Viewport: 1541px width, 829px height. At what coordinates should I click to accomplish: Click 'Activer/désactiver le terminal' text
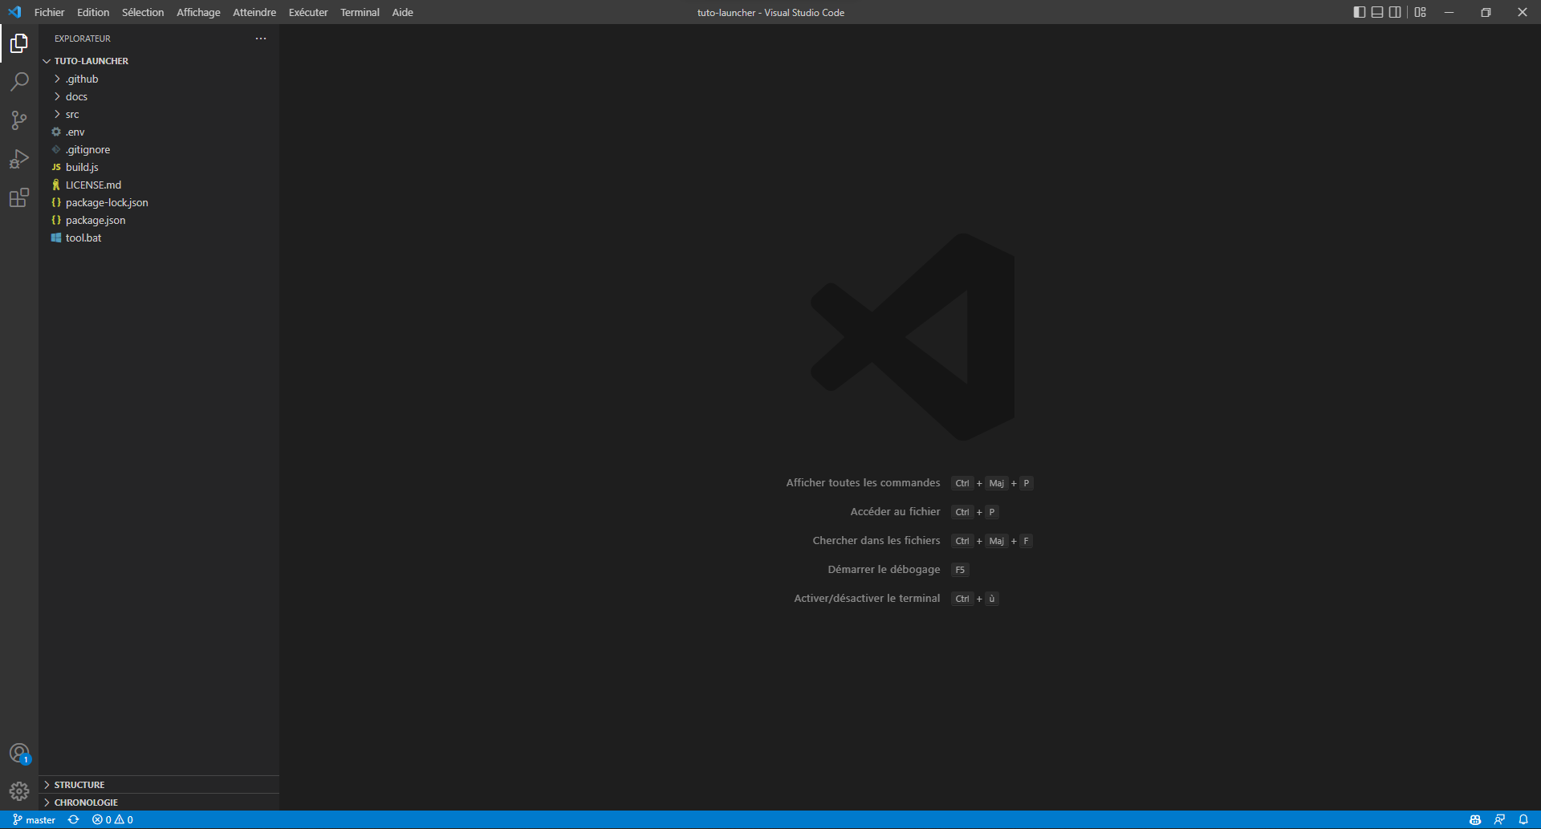tap(867, 598)
